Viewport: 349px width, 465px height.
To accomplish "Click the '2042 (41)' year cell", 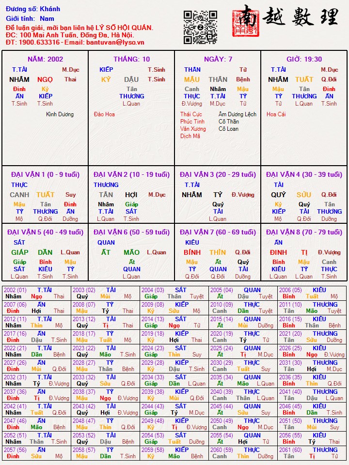I will [36, 410].
